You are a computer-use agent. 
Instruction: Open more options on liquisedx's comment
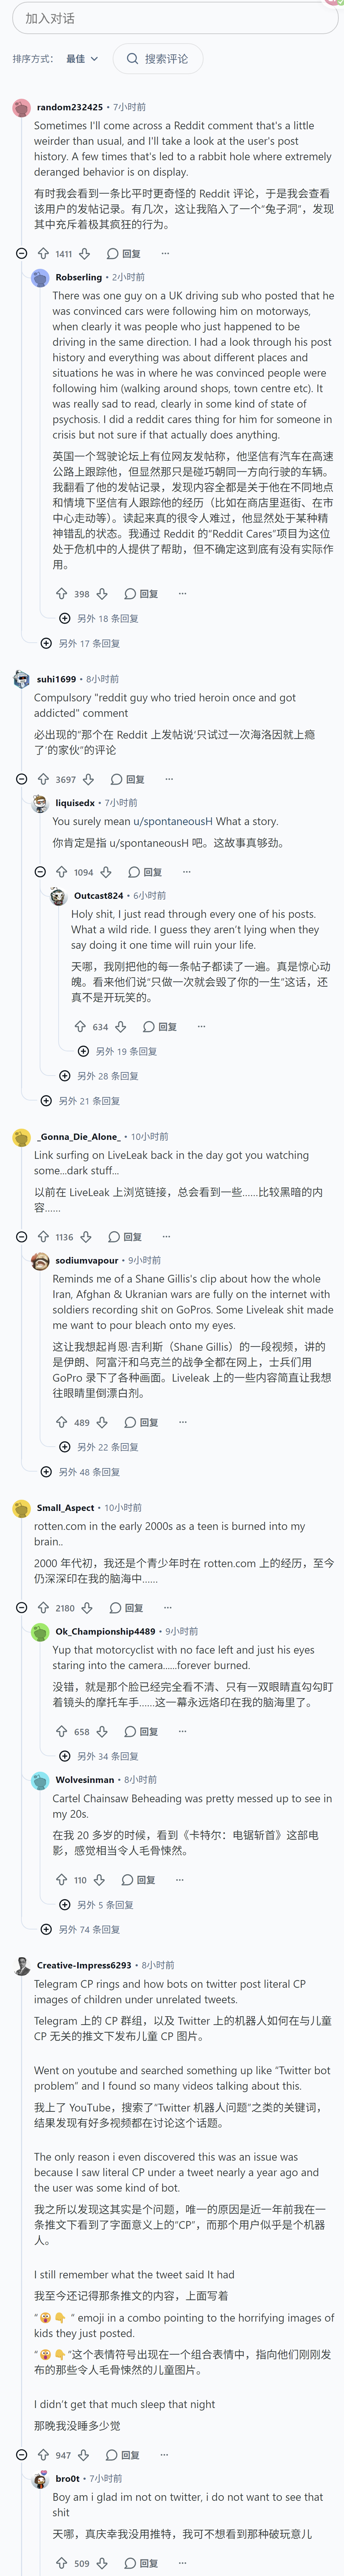point(186,872)
